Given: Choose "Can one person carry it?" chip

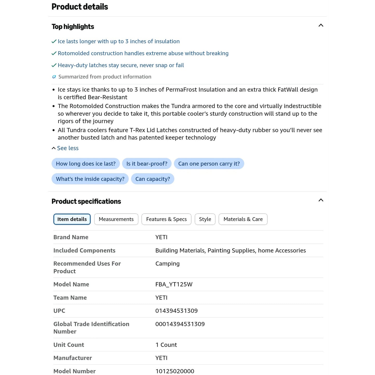Looking at the screenshot, I should (209, 164).
